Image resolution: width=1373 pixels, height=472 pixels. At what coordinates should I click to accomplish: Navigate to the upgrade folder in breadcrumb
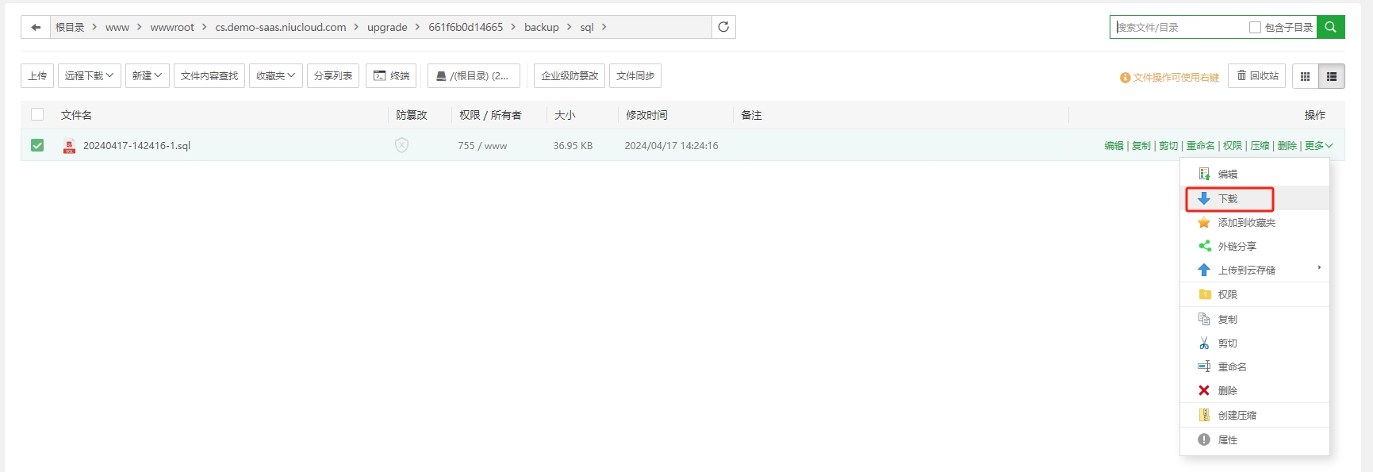[x=387, y=27]
